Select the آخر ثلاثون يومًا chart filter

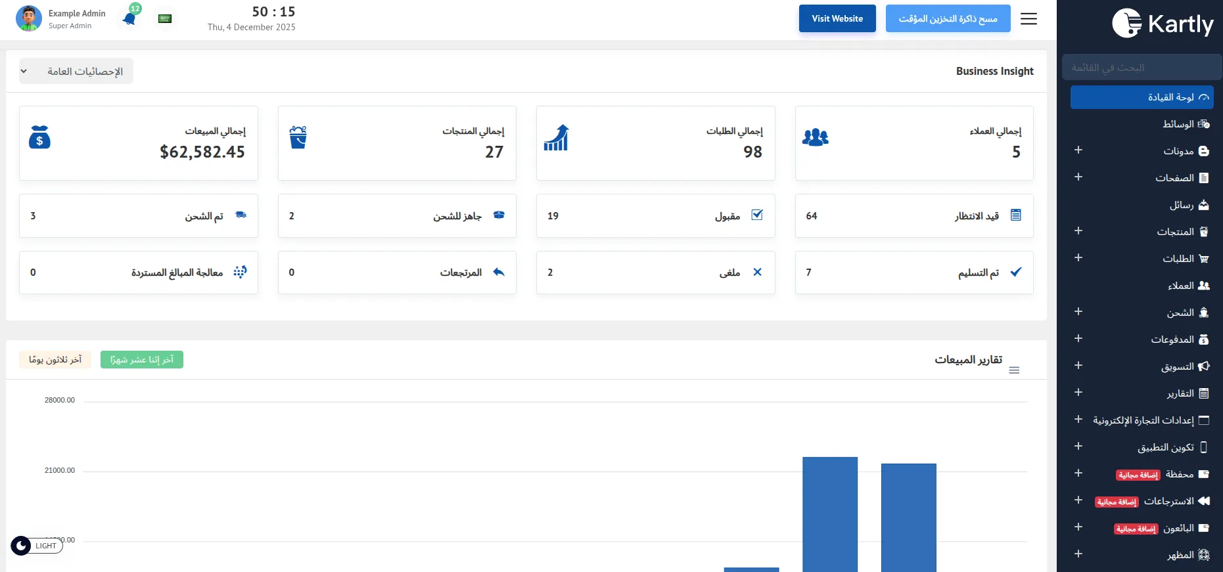pyautogui.click(x=55, y=360)
